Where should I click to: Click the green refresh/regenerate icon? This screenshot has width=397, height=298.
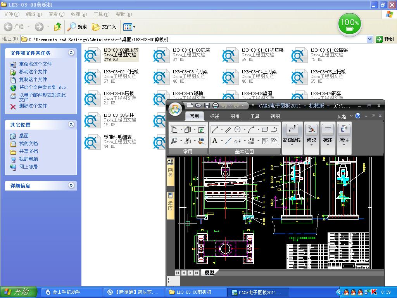(201, 130)
